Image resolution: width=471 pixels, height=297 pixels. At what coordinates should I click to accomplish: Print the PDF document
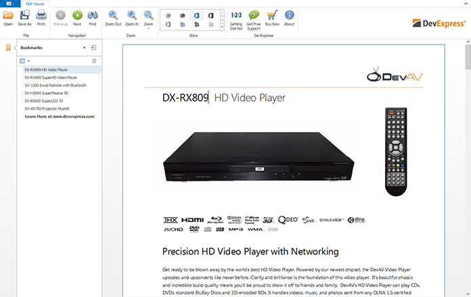click(41, 16)
